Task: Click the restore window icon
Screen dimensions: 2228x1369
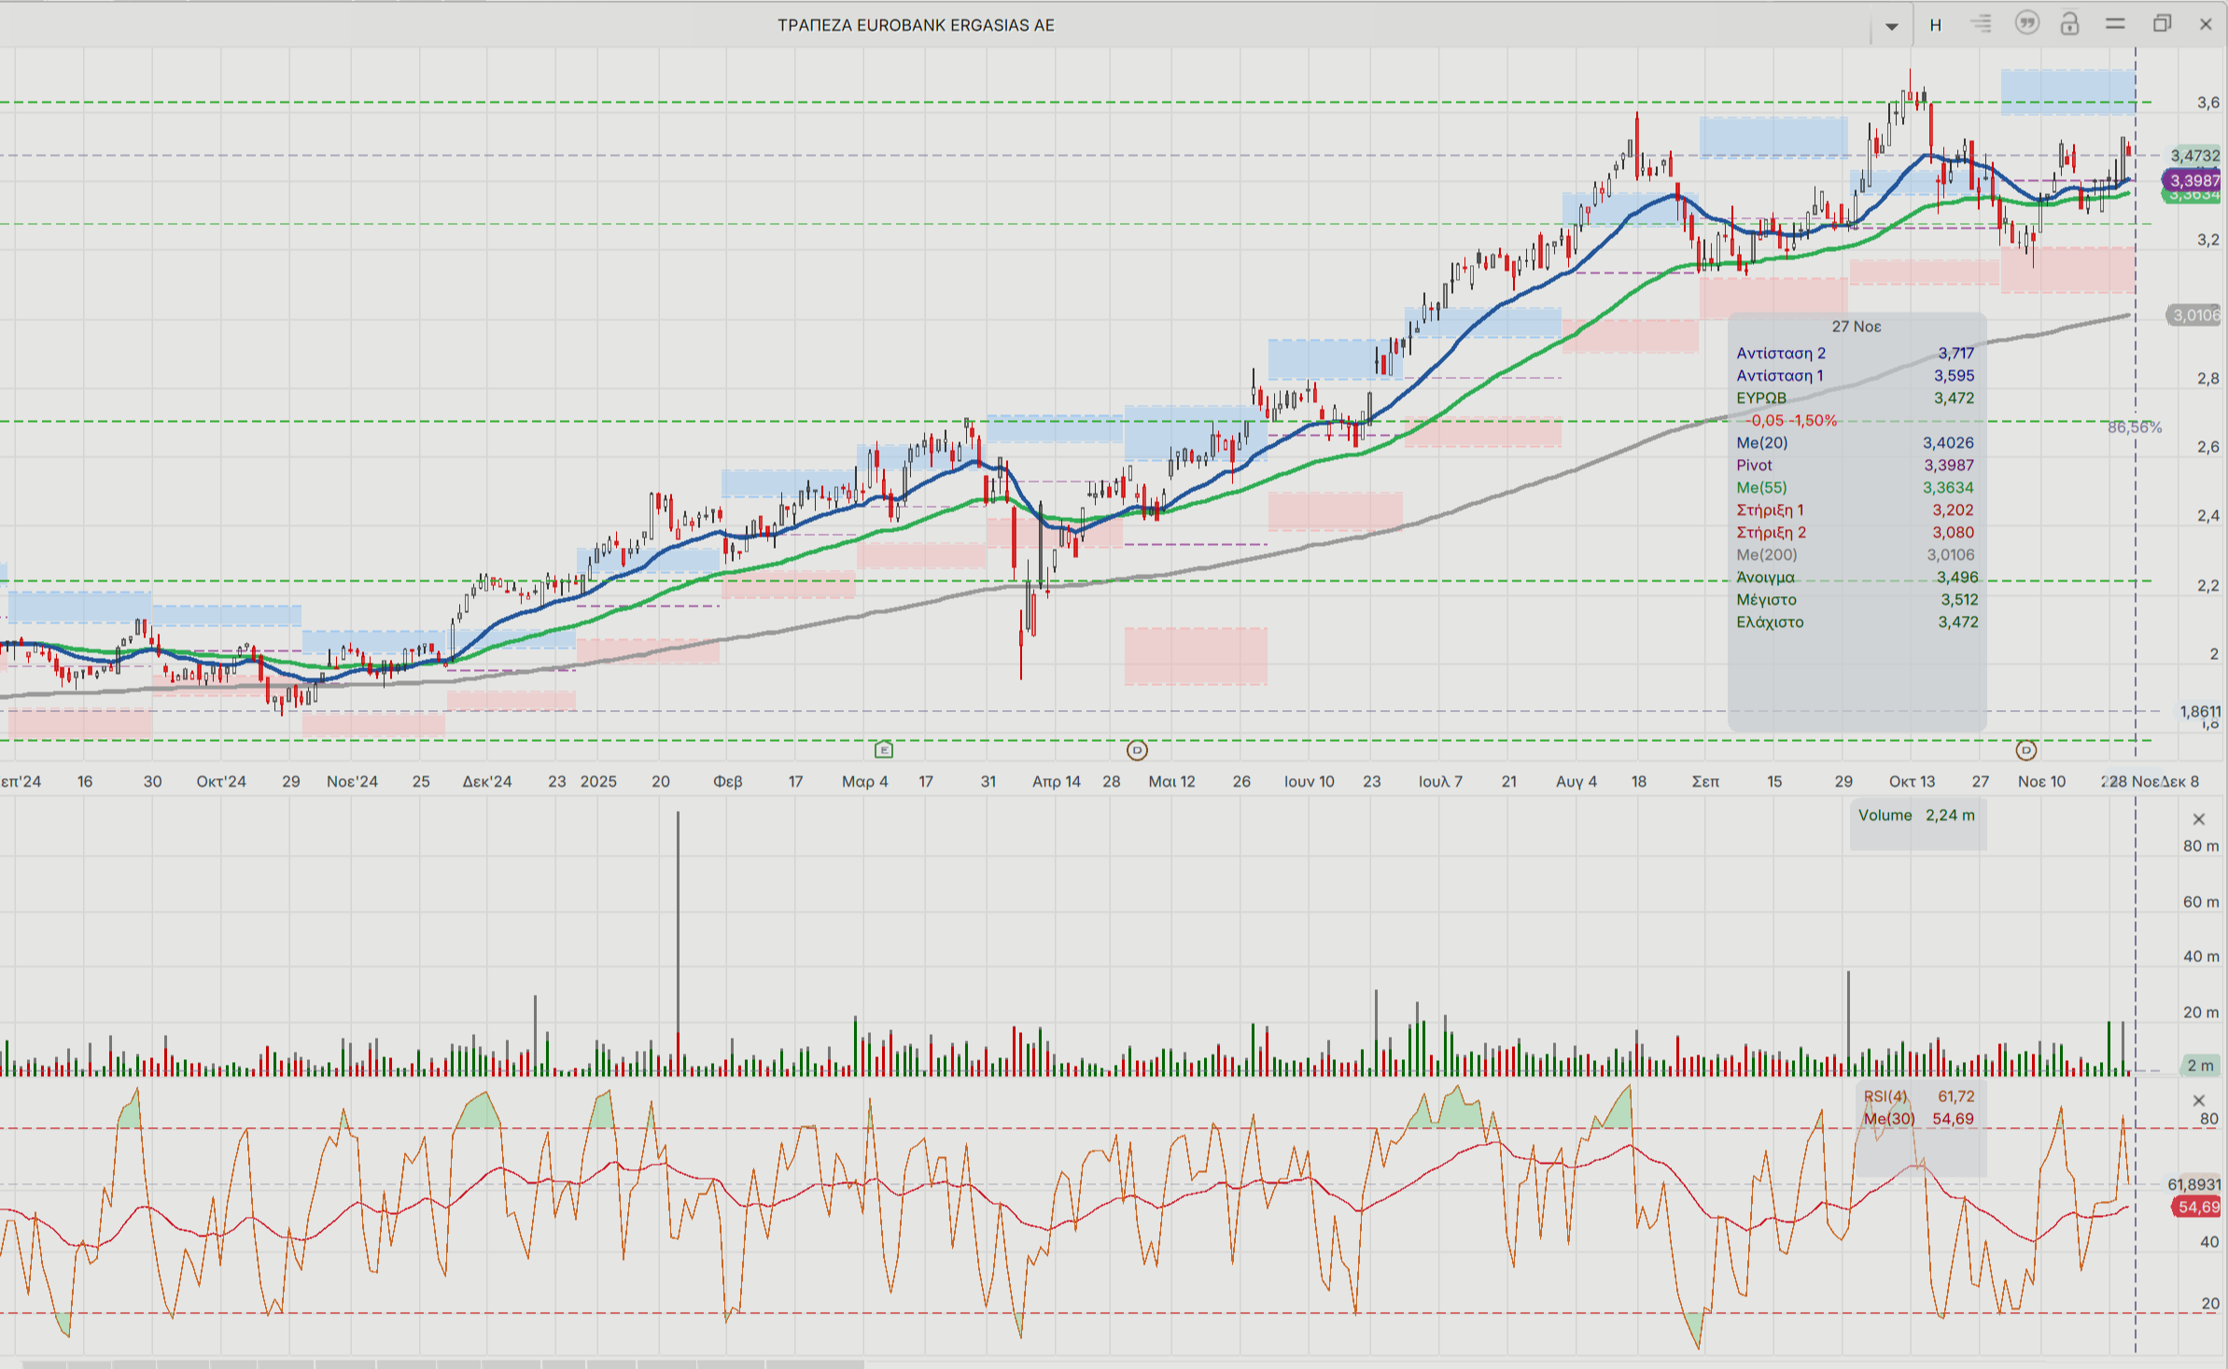Action: pyautogui.click(x=2162, y=24)
